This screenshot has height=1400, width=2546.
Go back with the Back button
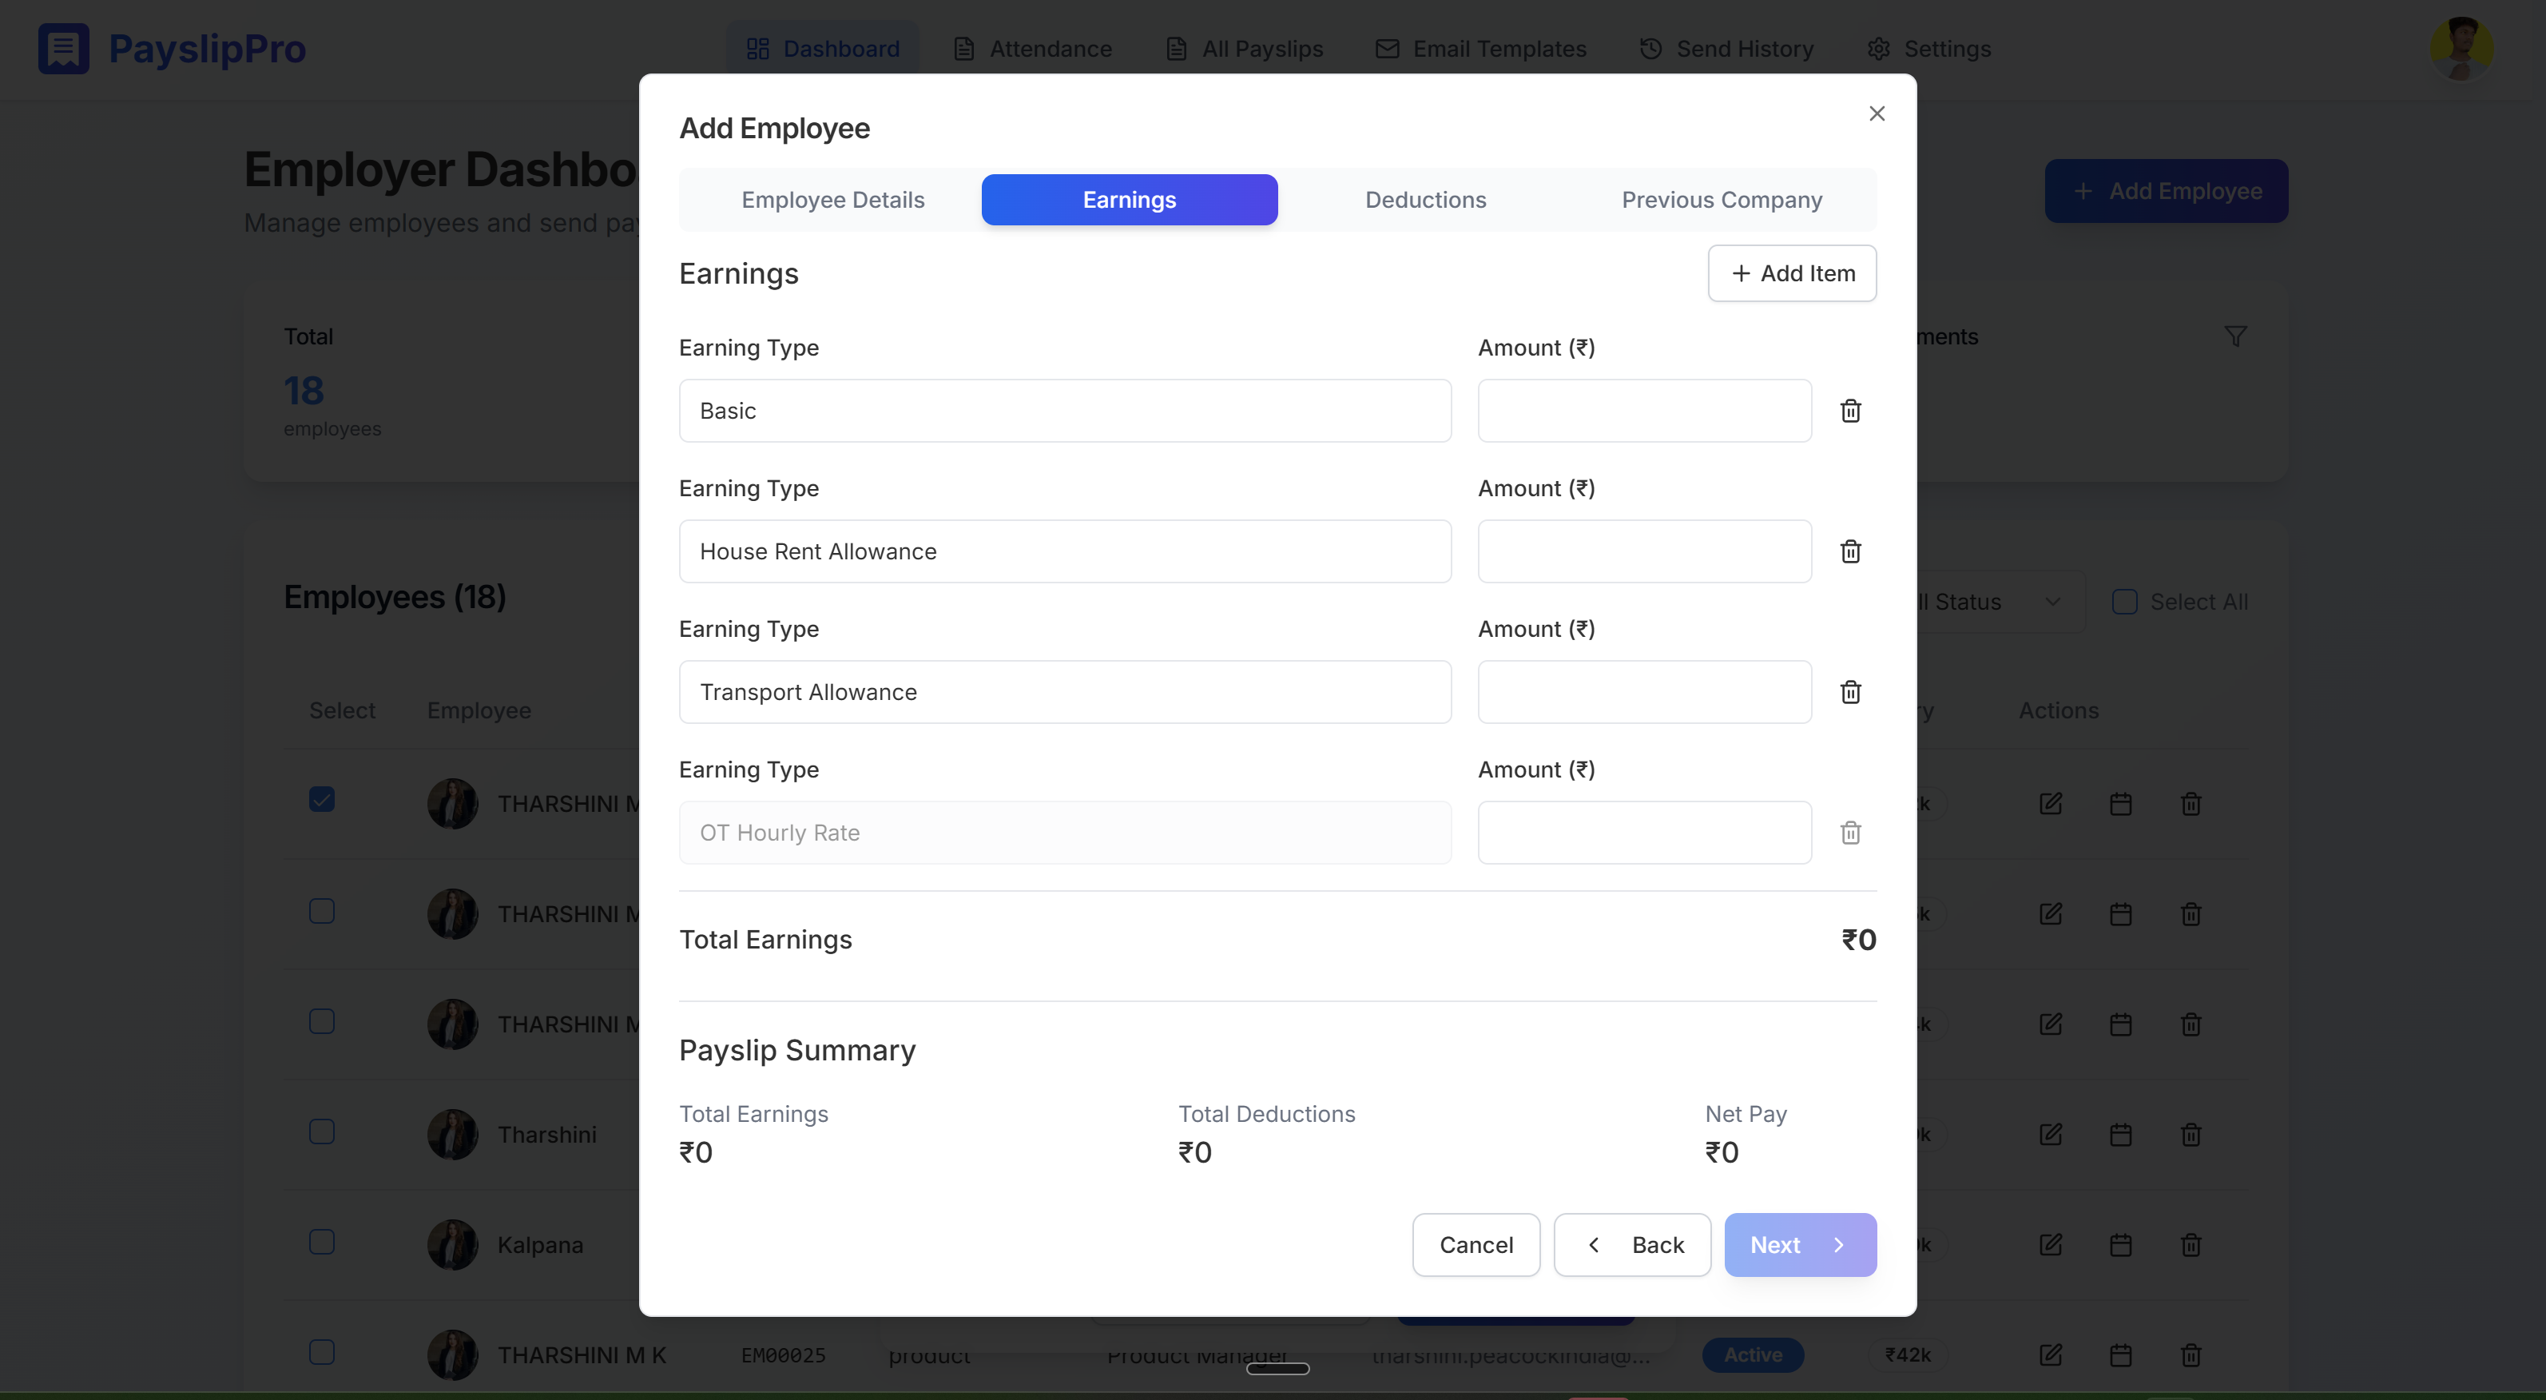(1632, 1245)
